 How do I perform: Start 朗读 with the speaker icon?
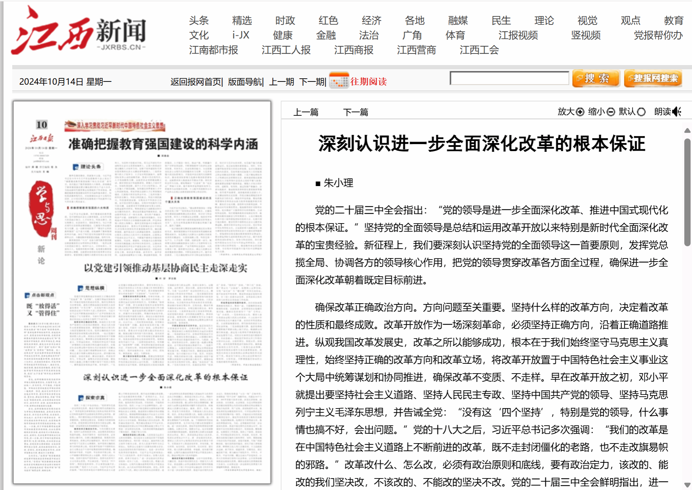click(677, 112)
